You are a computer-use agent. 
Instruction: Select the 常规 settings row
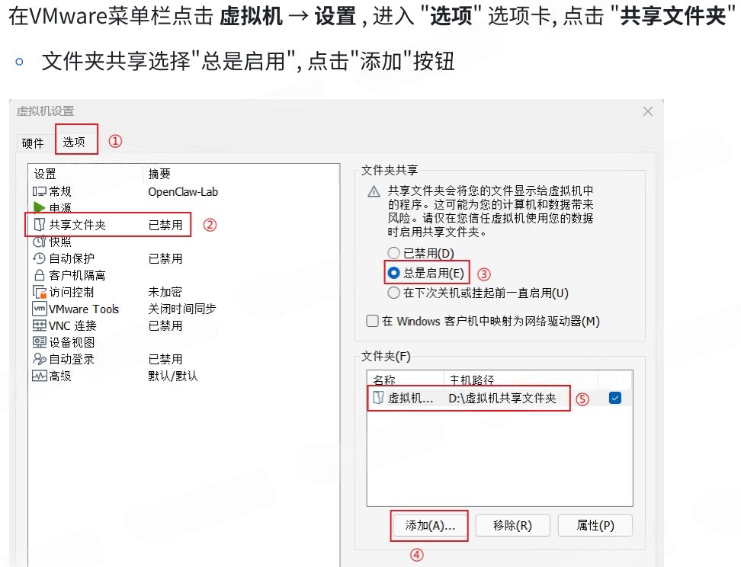point(184,191)
